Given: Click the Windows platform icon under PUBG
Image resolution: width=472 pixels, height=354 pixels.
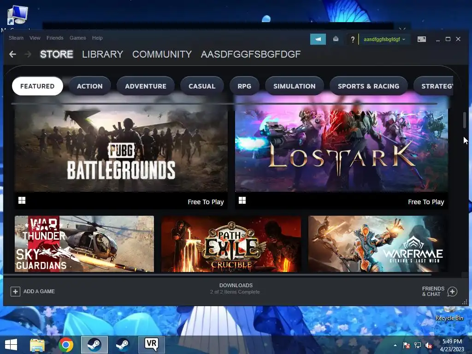Looking at the screenshot, I should pyautogui.click(x=22, y=201).
